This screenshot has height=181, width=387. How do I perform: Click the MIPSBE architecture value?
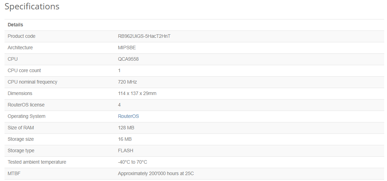pyautogui.click(x=127, y=48)
